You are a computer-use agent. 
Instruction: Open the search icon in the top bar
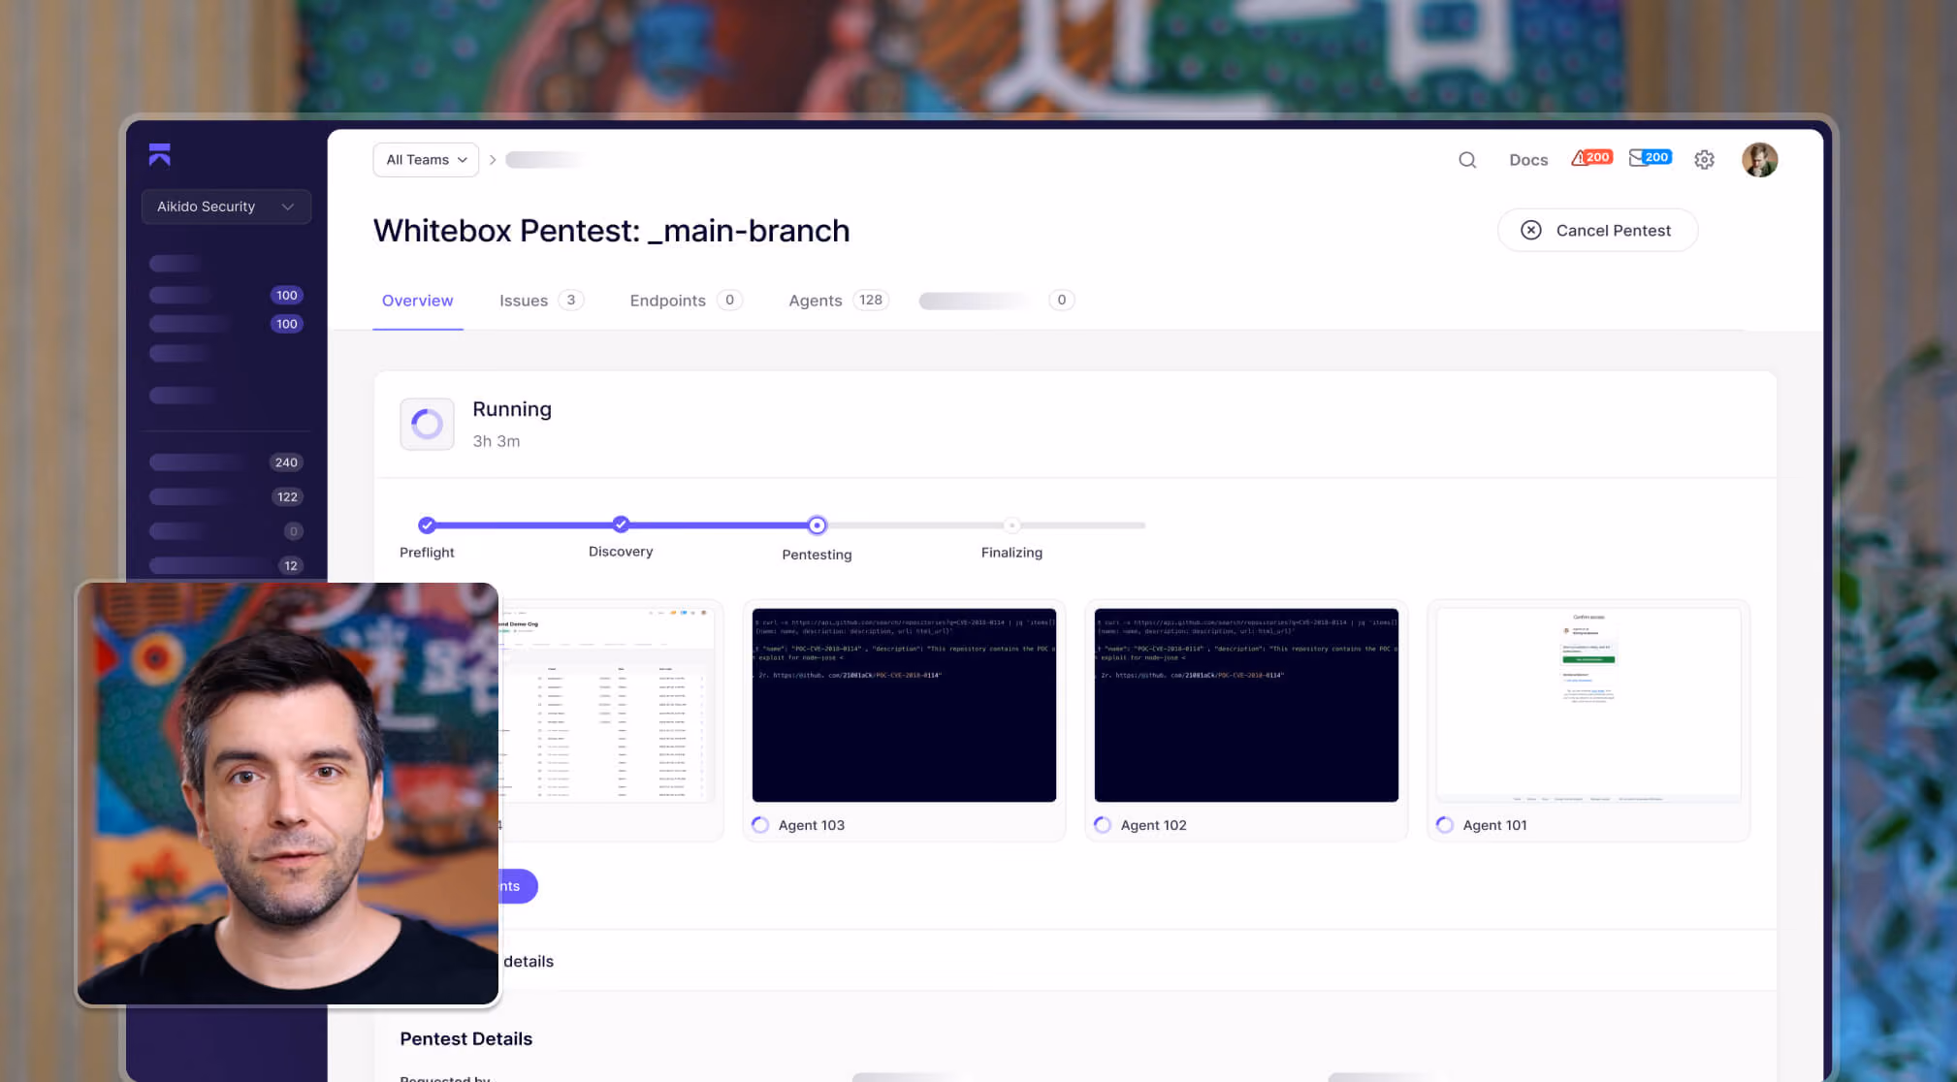(x=1467, y=160)
